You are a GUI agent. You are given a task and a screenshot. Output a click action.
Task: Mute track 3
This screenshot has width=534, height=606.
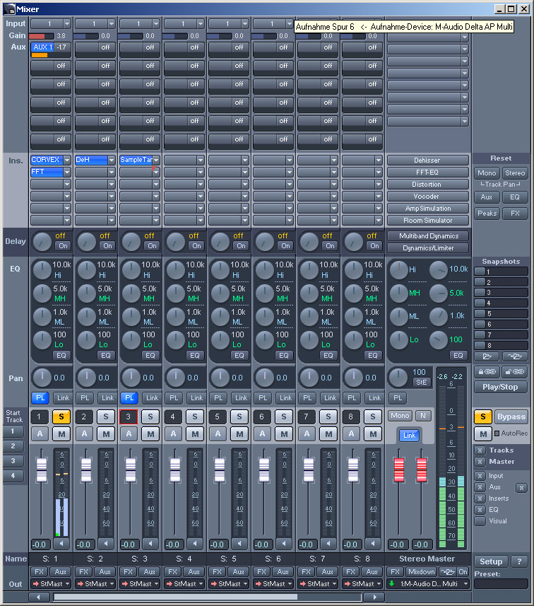150,433
